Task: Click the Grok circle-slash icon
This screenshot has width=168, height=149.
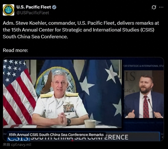Action: [x=154, y=7]
